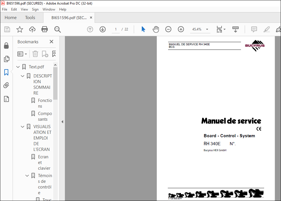Click the MANUEL DE SERVICE RH 340E header text
The image size is (281, 201).
click(x=189, y=44)
